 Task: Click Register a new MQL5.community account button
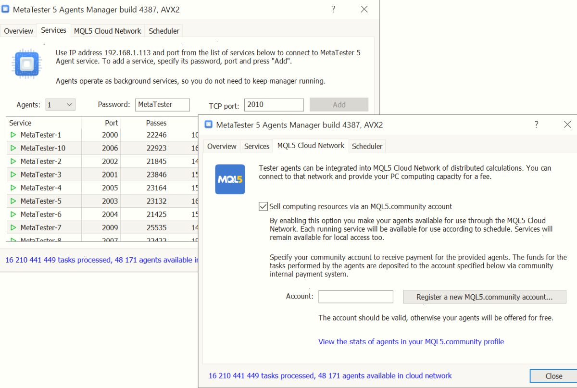click(485, 297)
